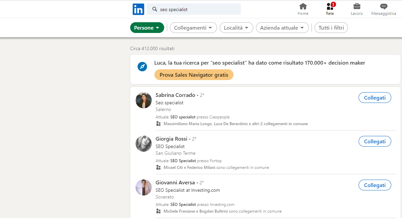Connect with Sabrina Corrado via Collegati
This screenshot has width=402, height=219.
(x=375, y=98)
